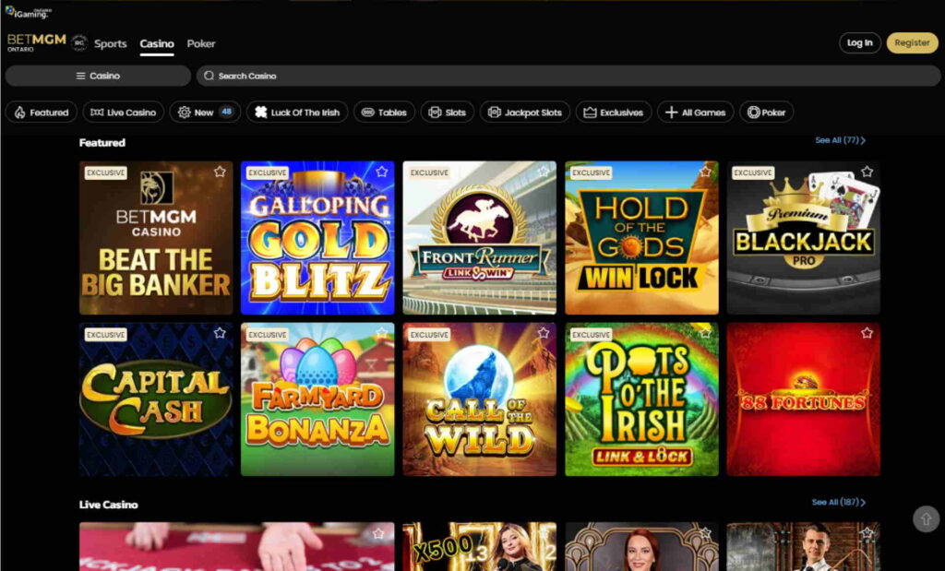Viewport: 945px width, 571px height.
Task: Favorite the live blackjack table thumbnail
Action: coord(377,533)
